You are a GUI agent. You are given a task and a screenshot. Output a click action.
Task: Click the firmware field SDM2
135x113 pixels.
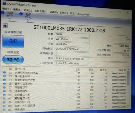click(x=72, y=35)
